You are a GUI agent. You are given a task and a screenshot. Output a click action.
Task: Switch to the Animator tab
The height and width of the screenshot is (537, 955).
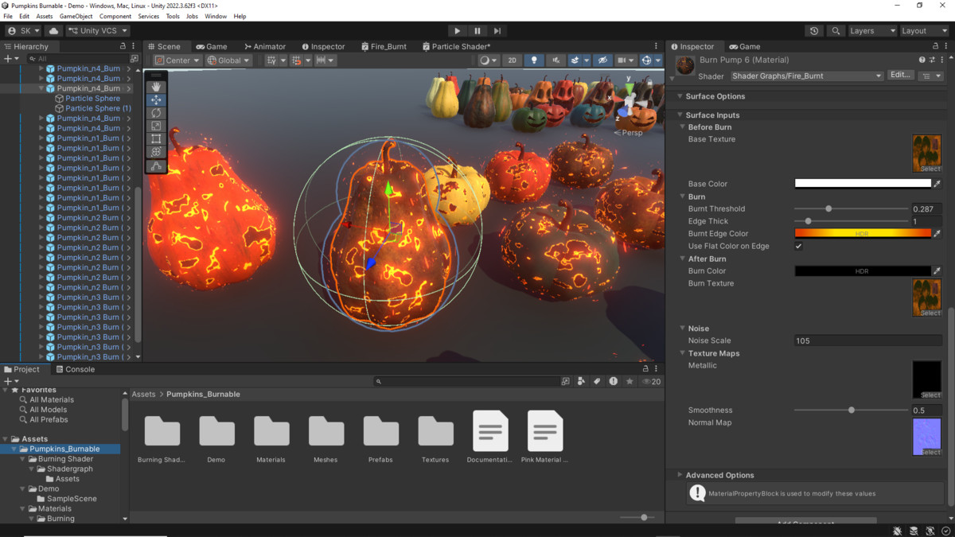(265, 47)
